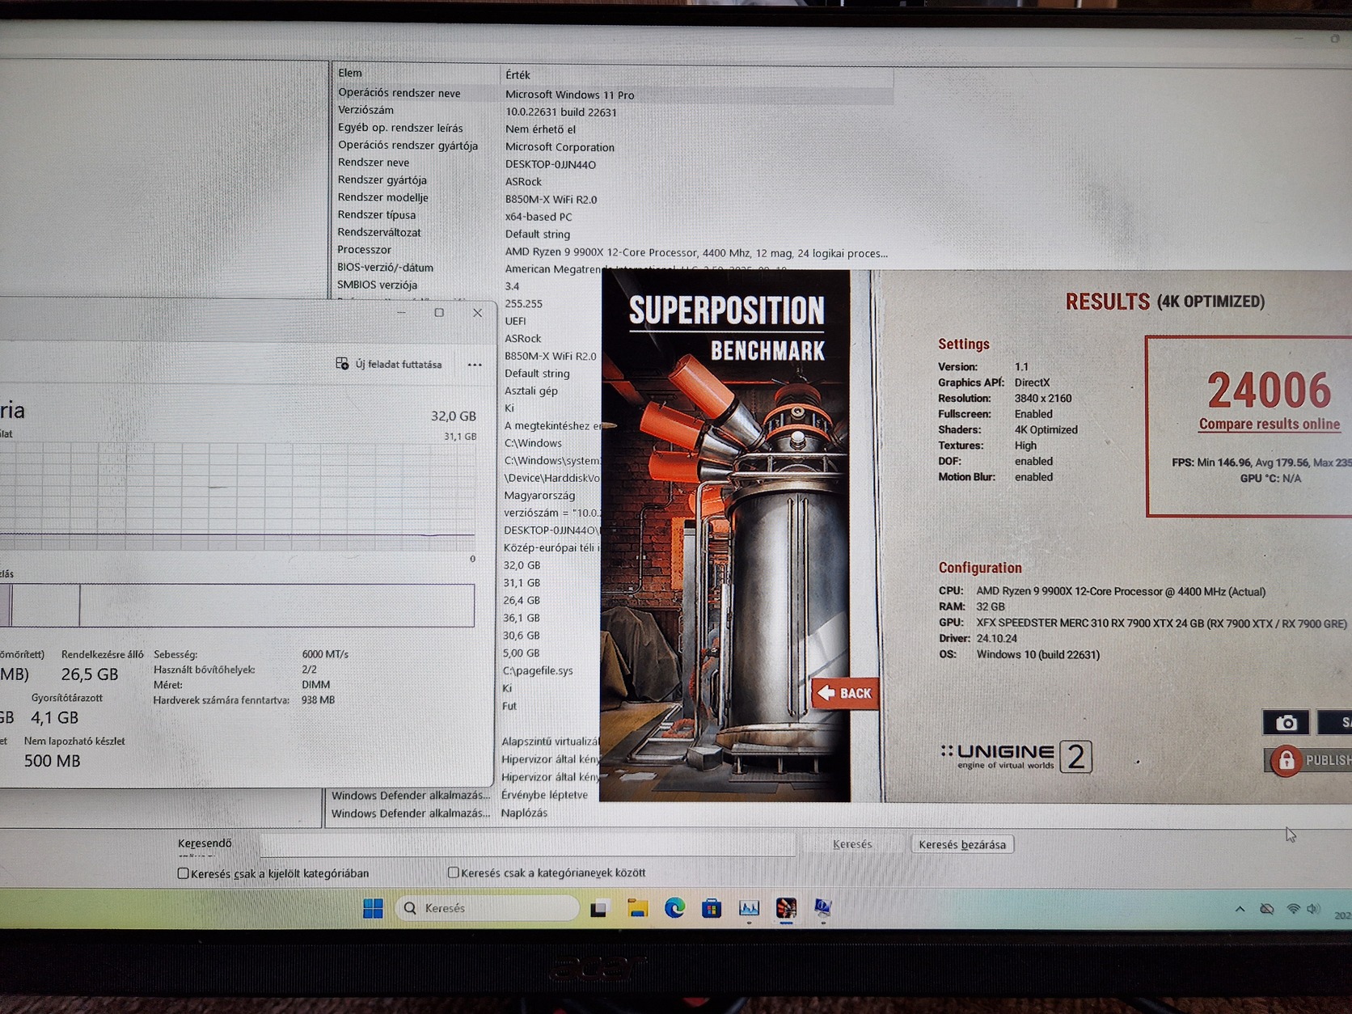1352x1014 pixels.
Task: Minimize the Task Manager window
Action: pos(401,313)
